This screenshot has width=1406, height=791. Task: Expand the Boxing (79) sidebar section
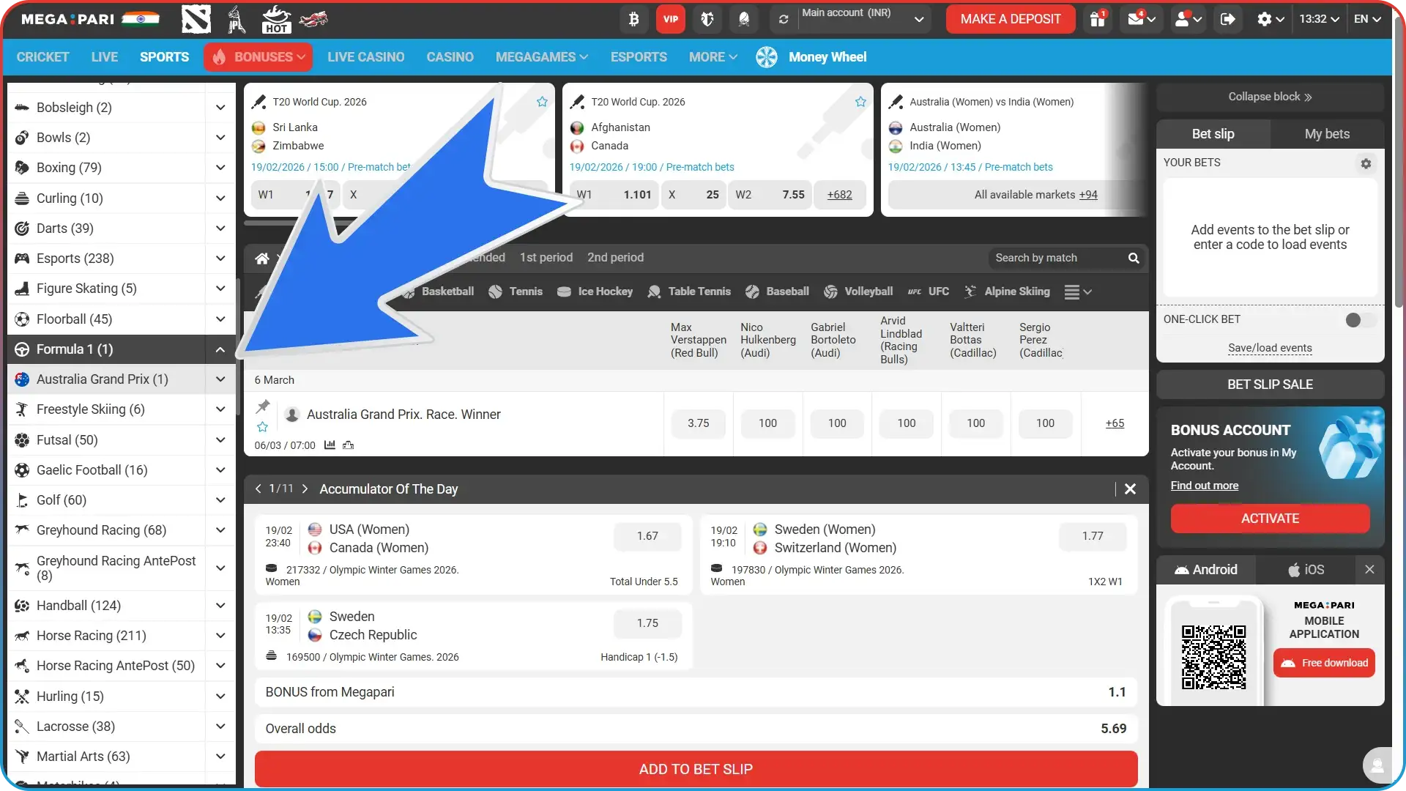(x=220, y=168)
